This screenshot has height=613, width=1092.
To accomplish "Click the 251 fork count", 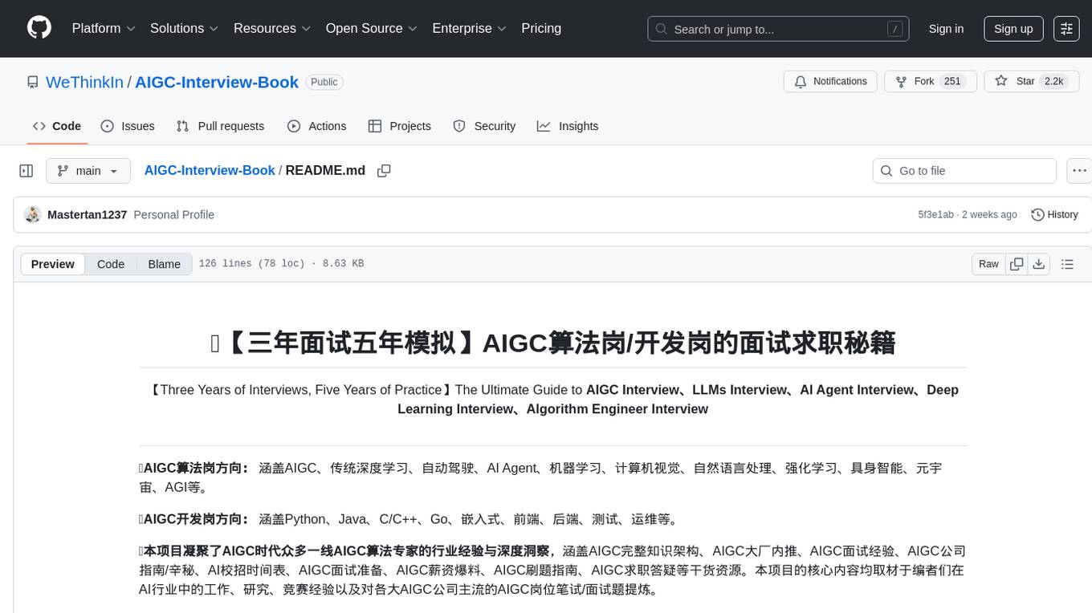I will point(952,82).
